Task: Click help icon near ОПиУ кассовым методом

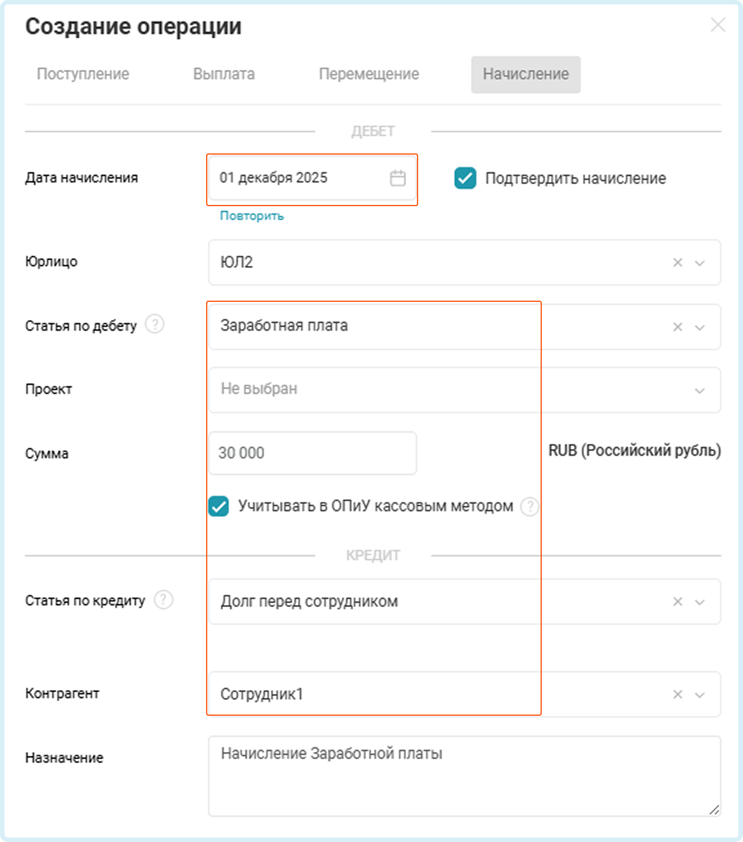Action: (530, 506)
